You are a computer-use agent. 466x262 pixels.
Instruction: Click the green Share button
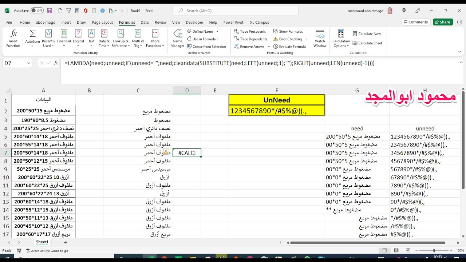(443, 22)
